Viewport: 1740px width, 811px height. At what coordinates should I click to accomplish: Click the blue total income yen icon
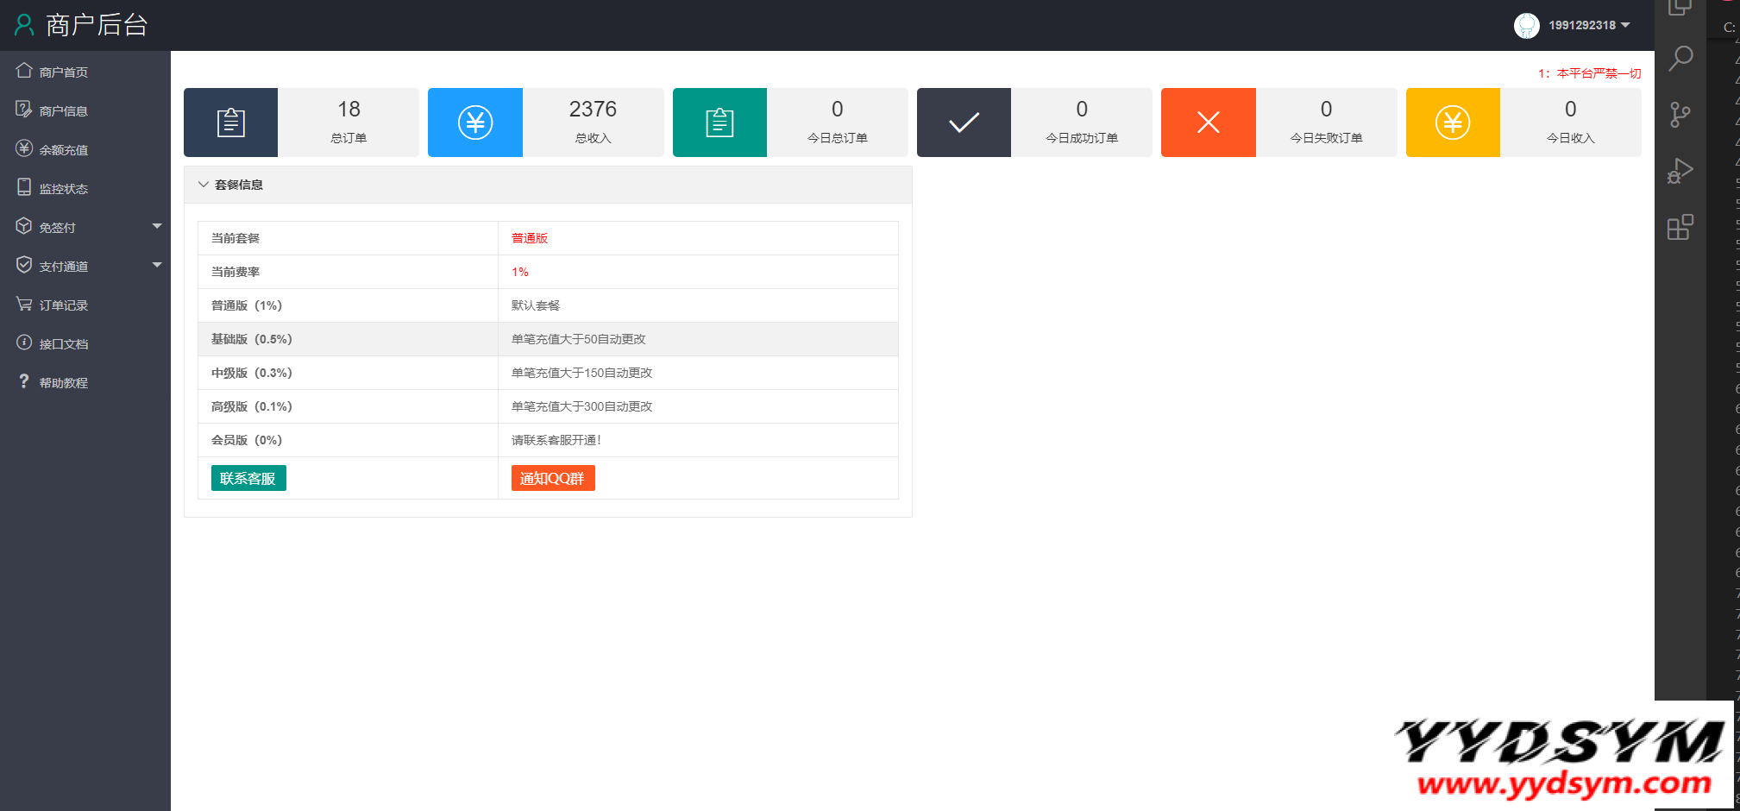point(474,123)
